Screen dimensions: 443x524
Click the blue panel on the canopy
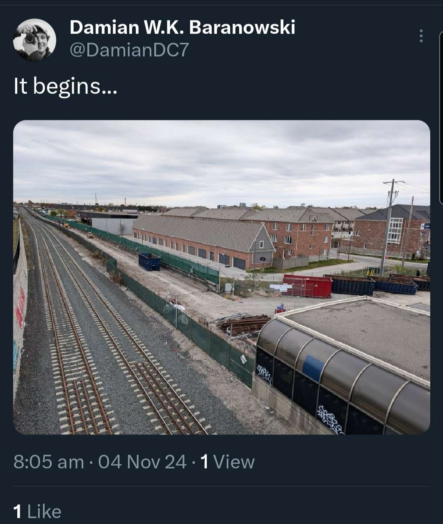pyautogui.click(x=313, y=368)
